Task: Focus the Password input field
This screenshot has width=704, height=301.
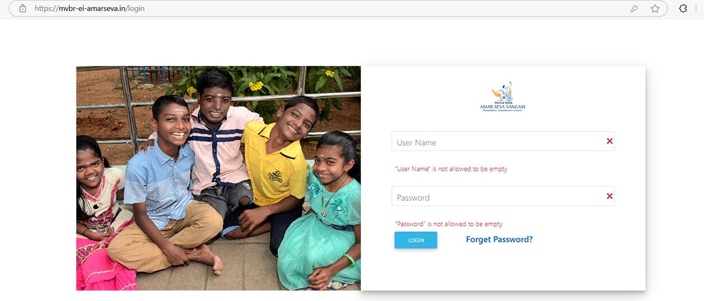Action: coord(503,196)
